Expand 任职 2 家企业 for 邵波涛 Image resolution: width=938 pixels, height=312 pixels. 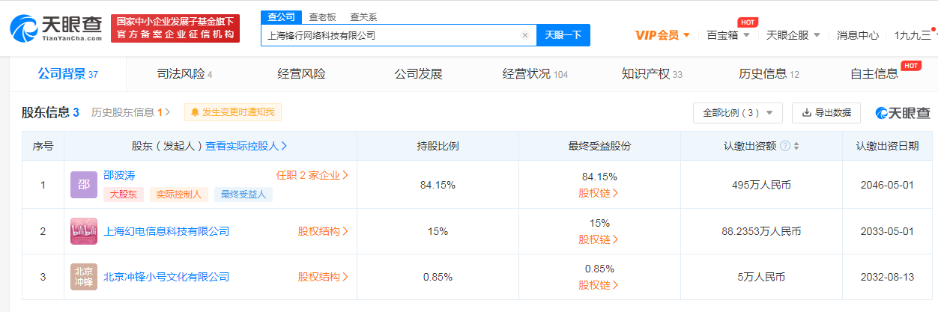click(x=312, y=176)
